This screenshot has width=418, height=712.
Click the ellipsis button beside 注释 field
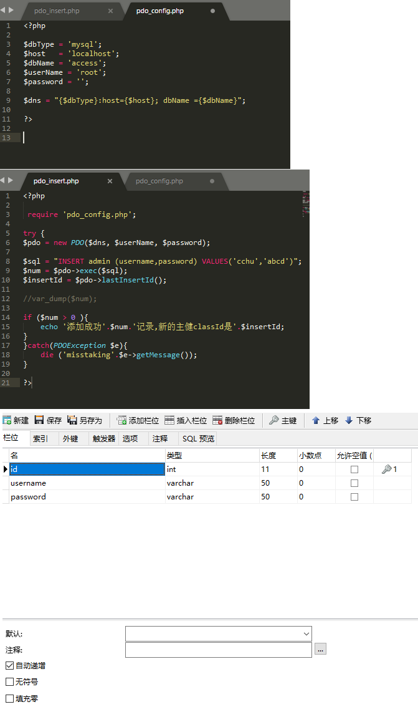click(x=320, y=650)
